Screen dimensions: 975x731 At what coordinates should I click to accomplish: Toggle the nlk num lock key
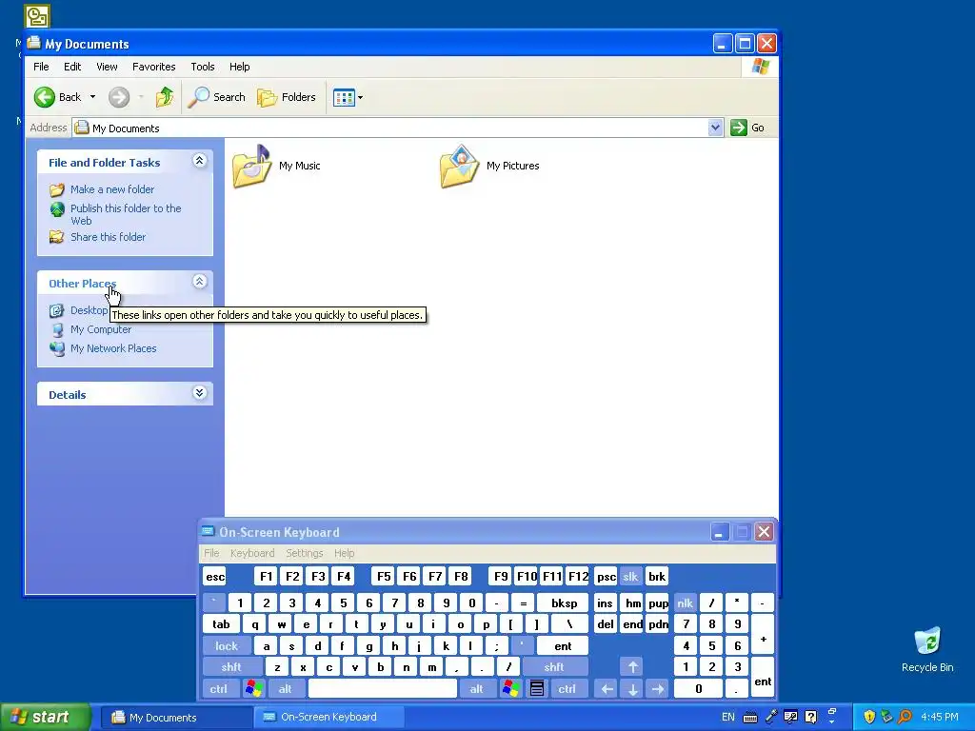686,603
